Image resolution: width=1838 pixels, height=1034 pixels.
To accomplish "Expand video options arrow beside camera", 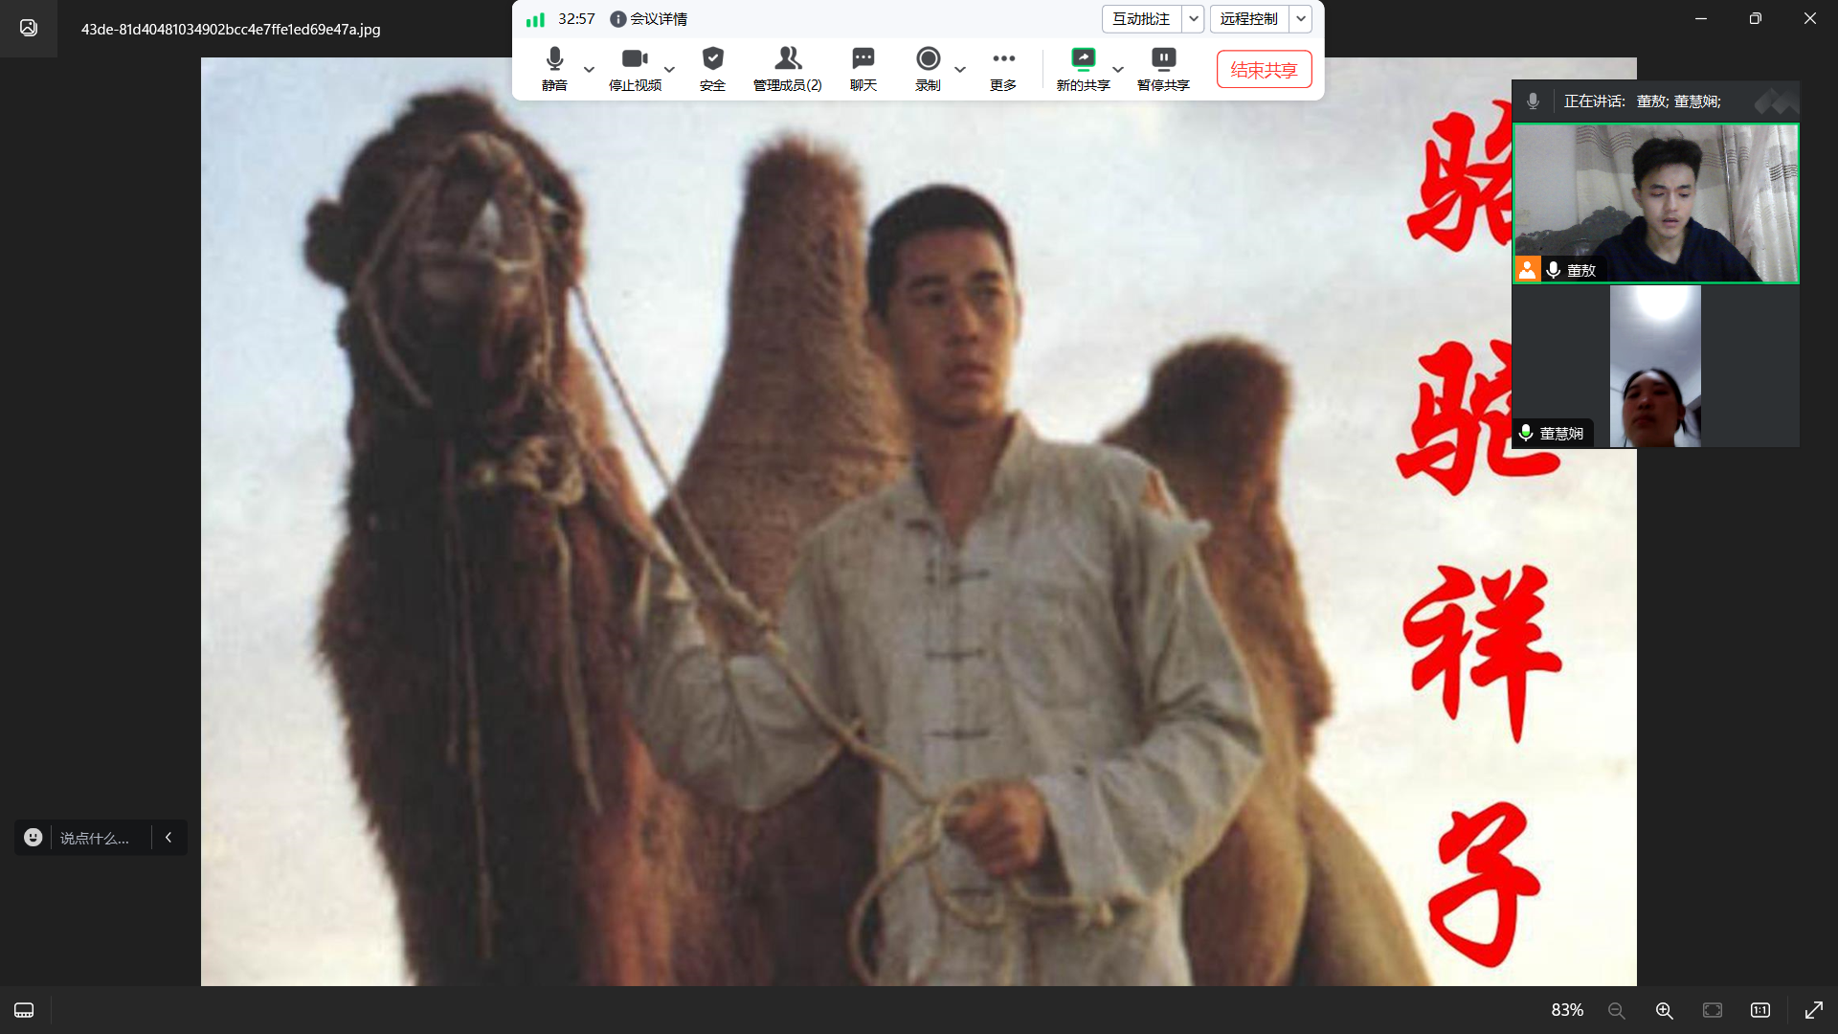I will coord(669,69).
